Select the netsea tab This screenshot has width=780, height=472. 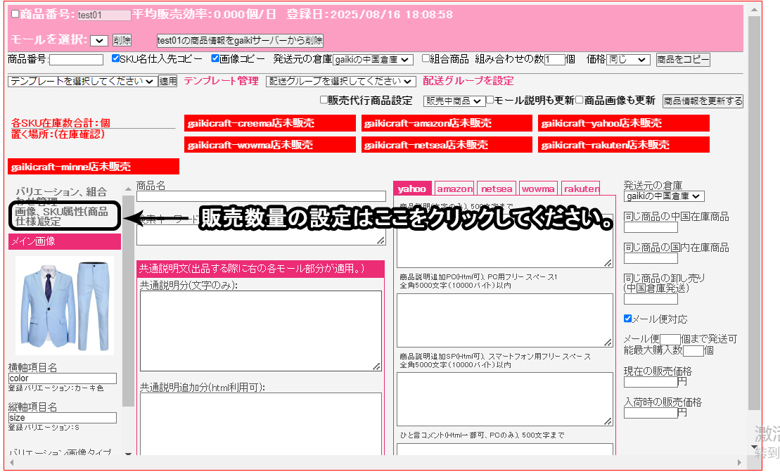pyautogui.click(x=496, y=189)
